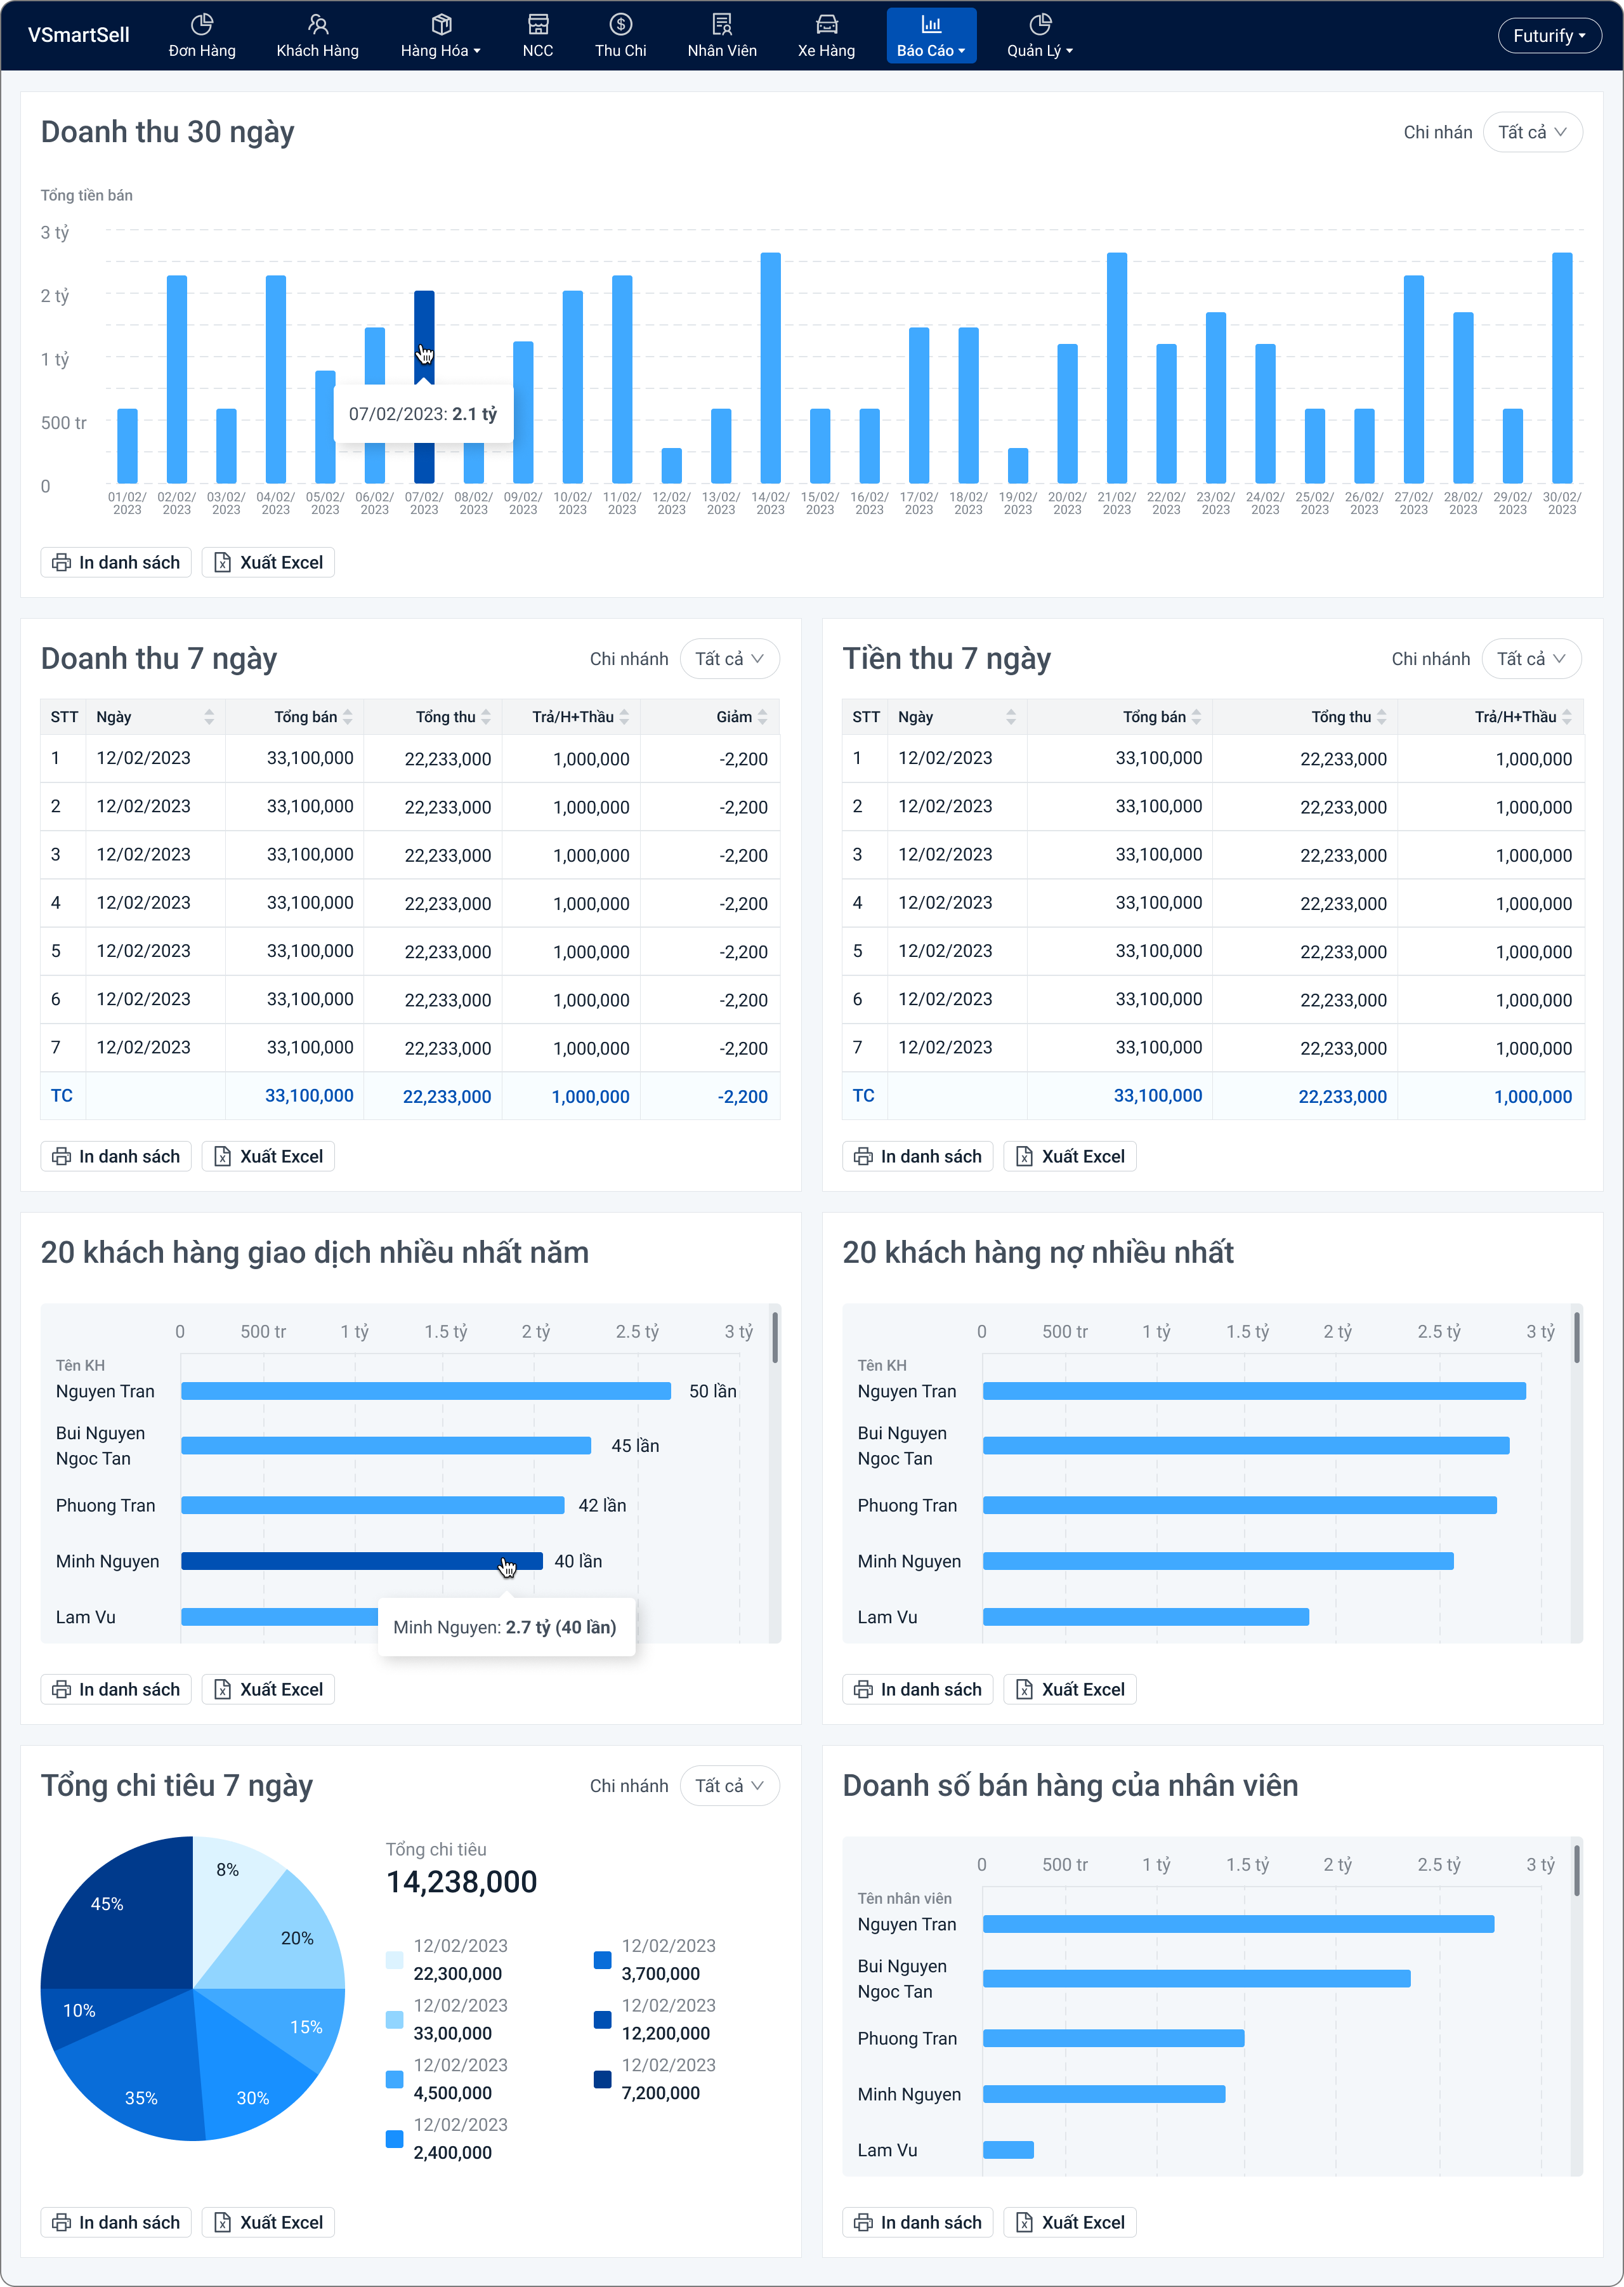
Task: Click the 14/02/2023 bar in the revenue chart
Action: pyautogui.click(x=770, y=370)
